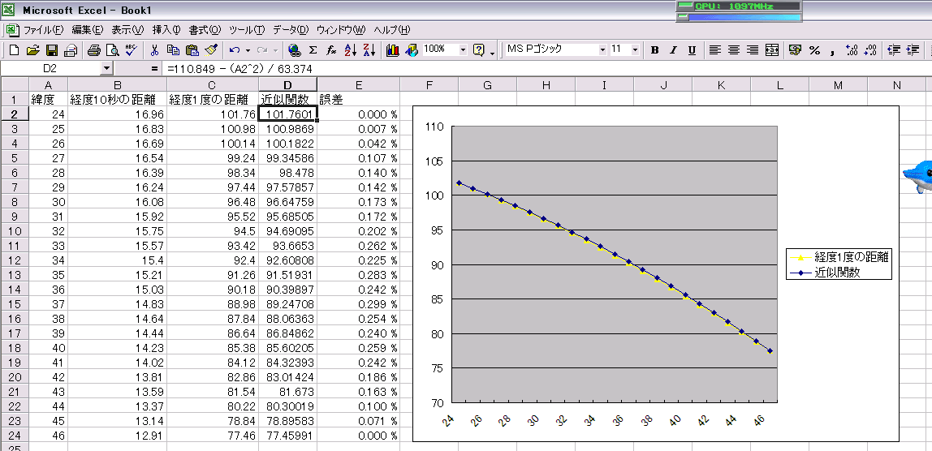Open the データ(D) menu

click(291, 30)
